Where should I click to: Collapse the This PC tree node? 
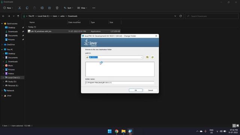click(x=2, y=49)
